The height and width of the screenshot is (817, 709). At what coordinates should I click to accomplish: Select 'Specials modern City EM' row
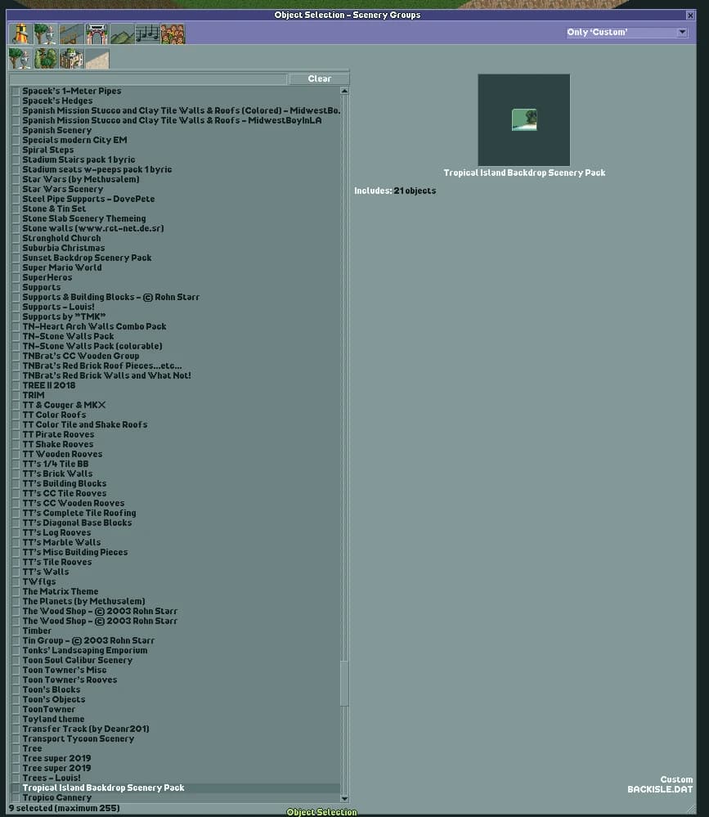(176, 140)
